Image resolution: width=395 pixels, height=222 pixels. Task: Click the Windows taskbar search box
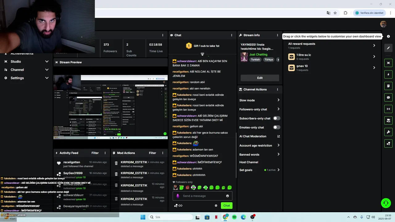170,217
